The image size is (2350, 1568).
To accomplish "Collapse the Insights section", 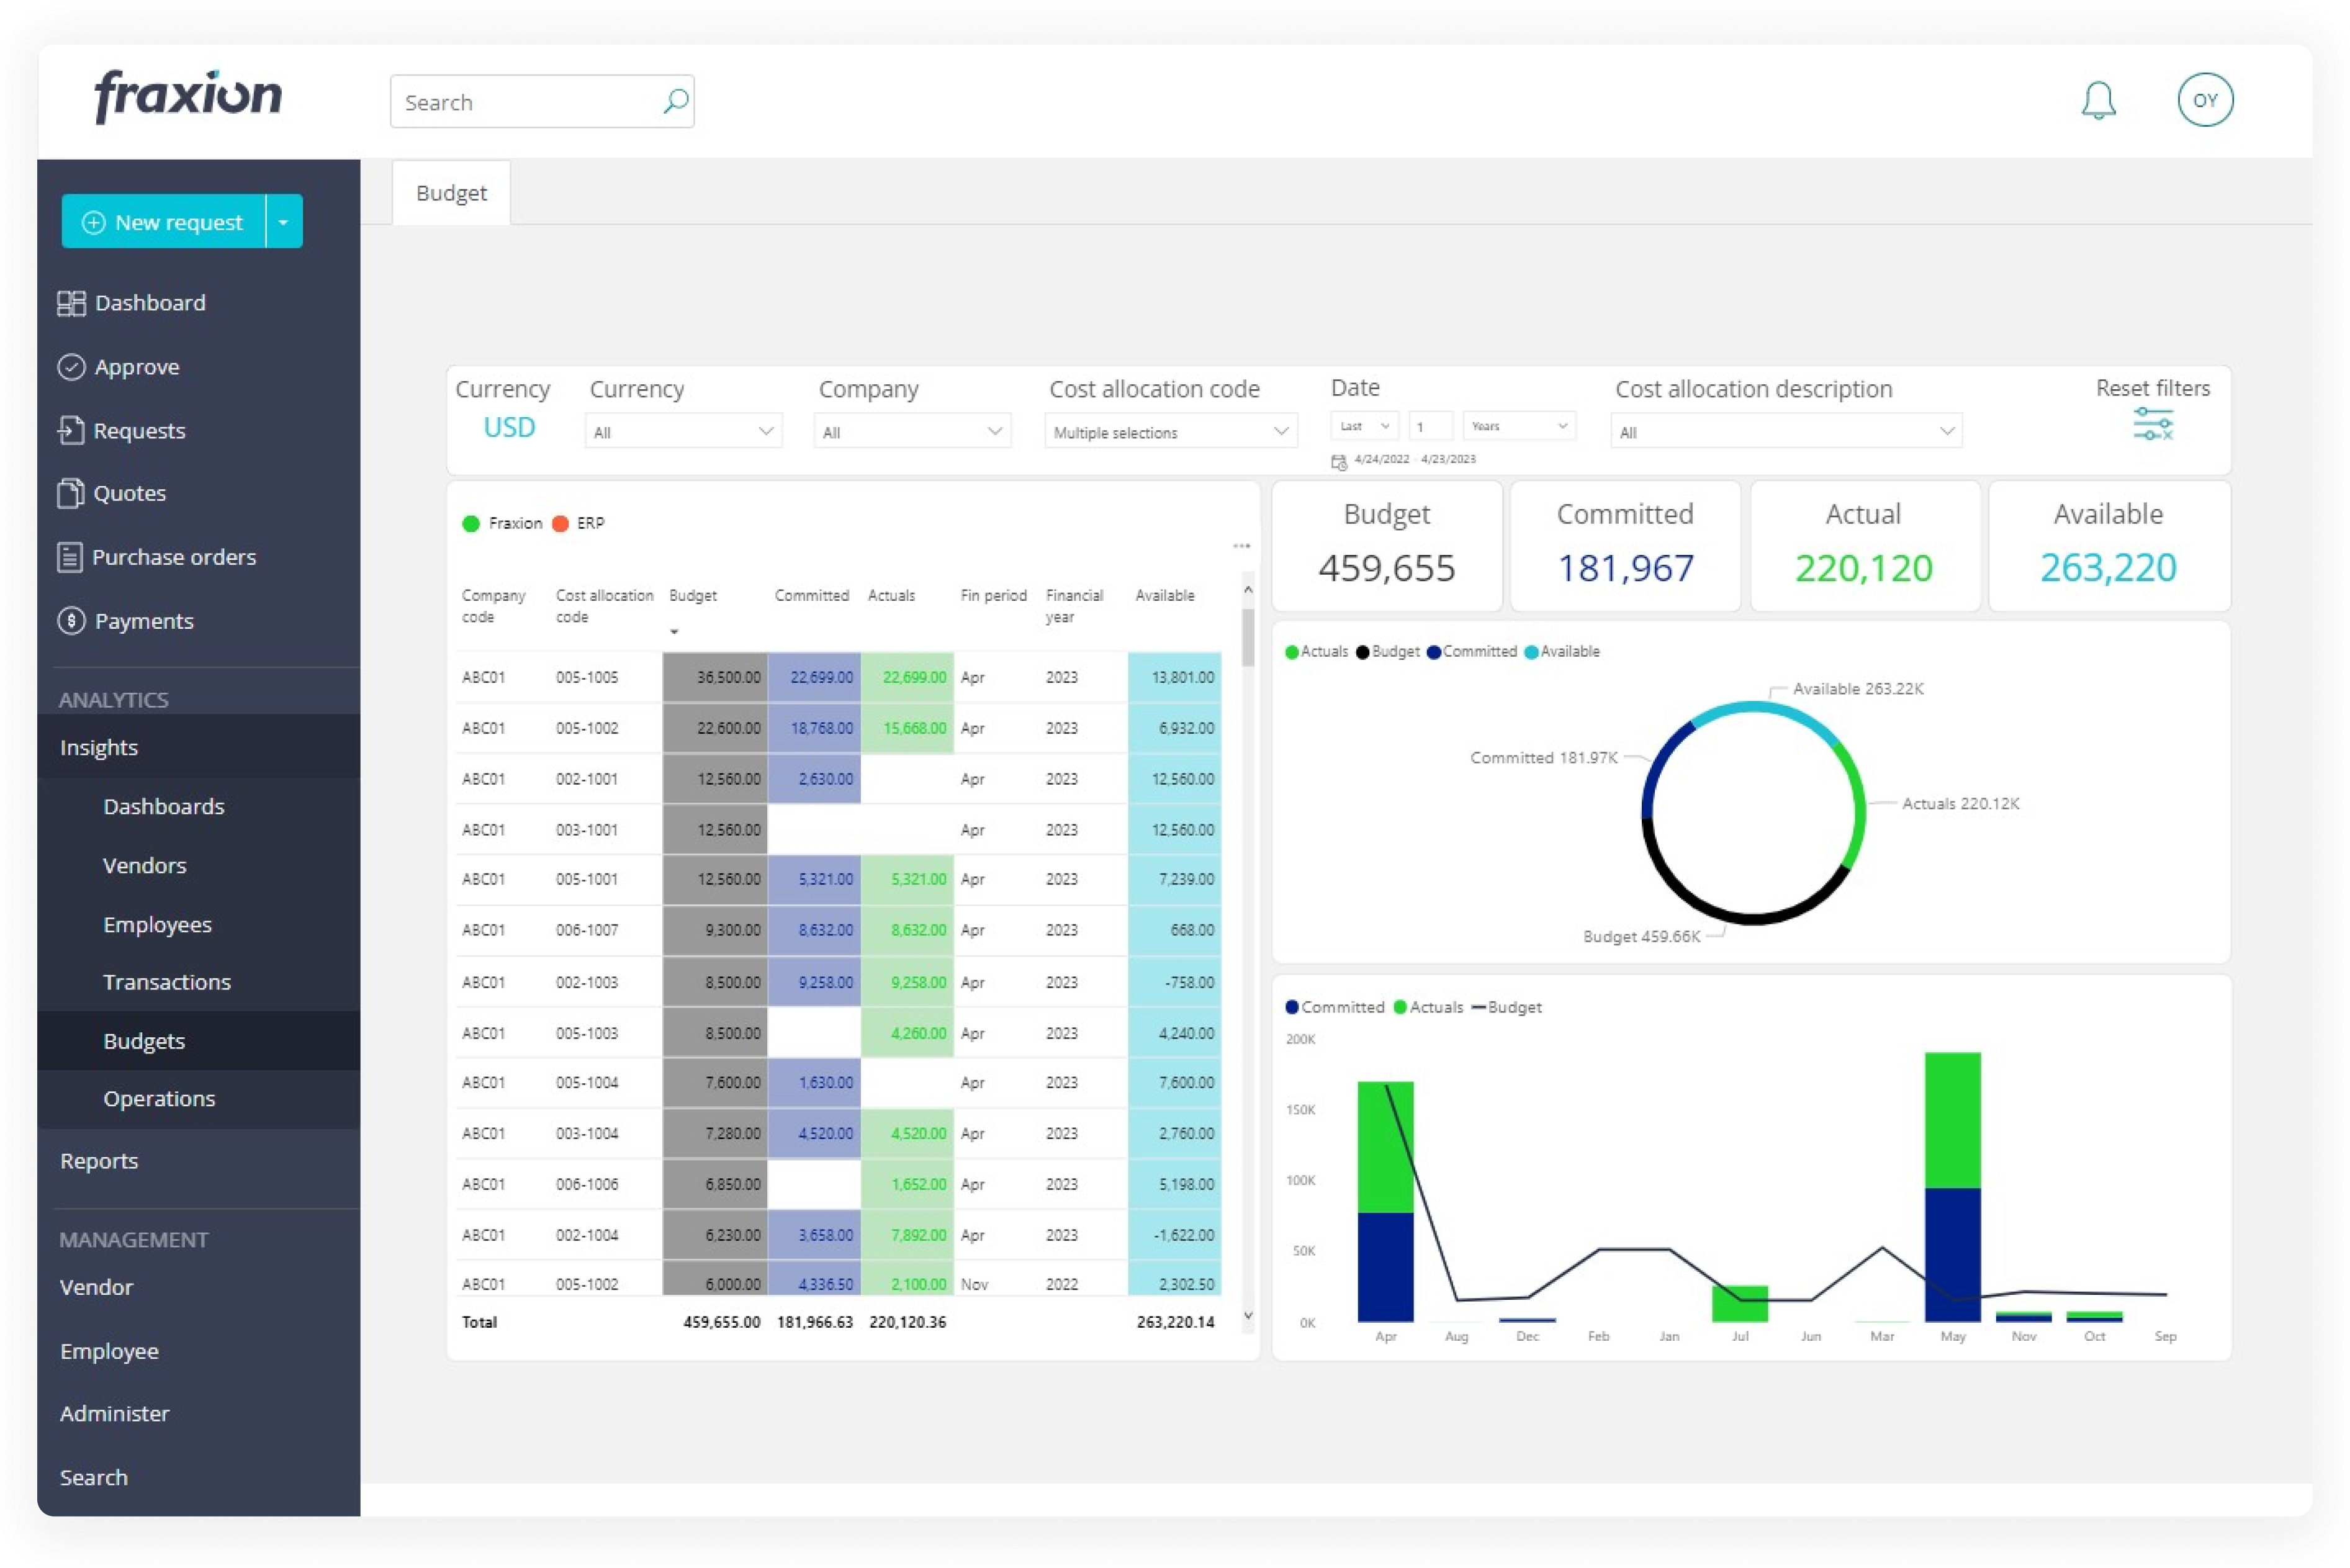I will tap(198, 747).
